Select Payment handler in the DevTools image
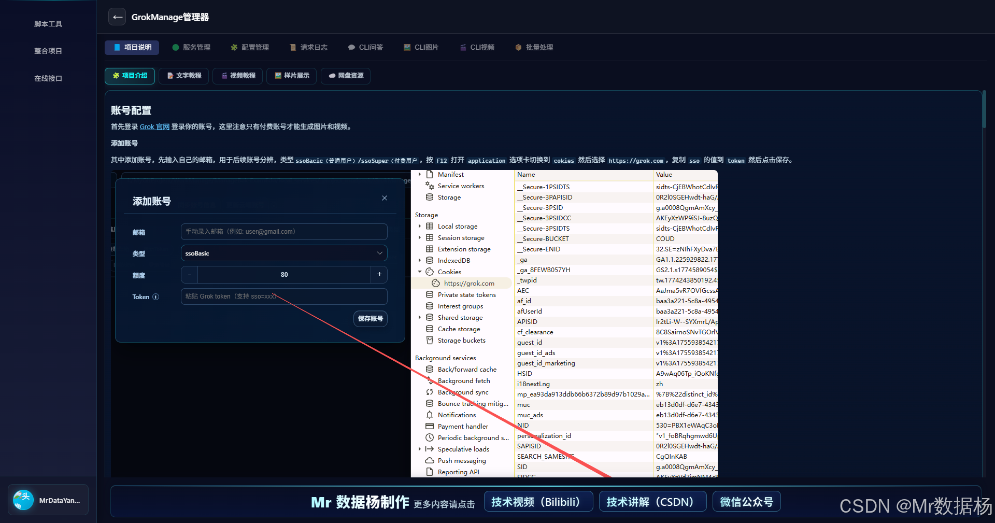Screen dimensions: 995x523 463,427
